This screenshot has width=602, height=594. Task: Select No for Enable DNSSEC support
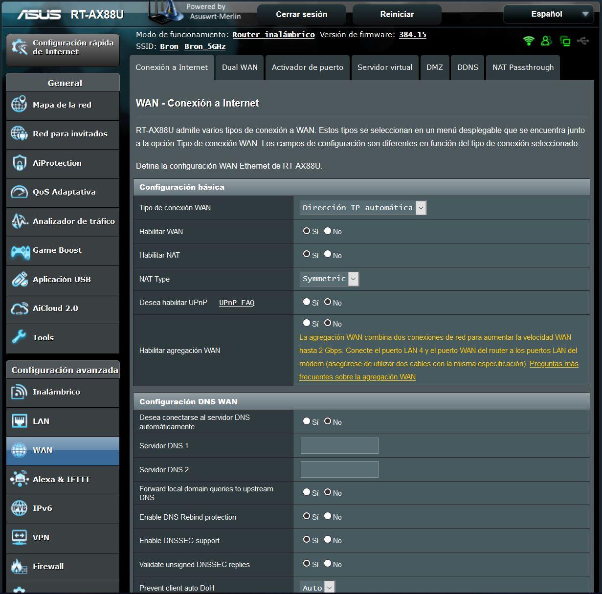328,539
